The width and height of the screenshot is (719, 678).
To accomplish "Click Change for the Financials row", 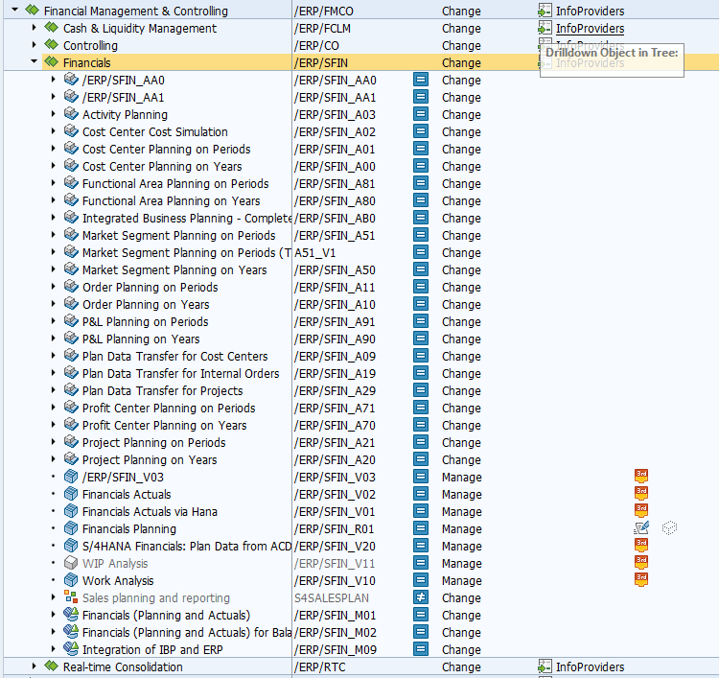I will tap(461, 62).
